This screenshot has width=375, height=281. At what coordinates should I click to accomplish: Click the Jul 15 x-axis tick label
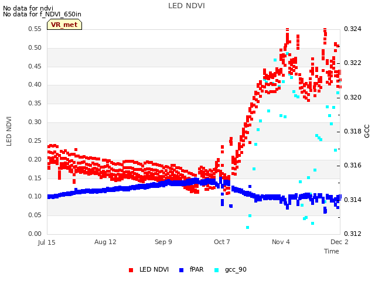point(46,242)
